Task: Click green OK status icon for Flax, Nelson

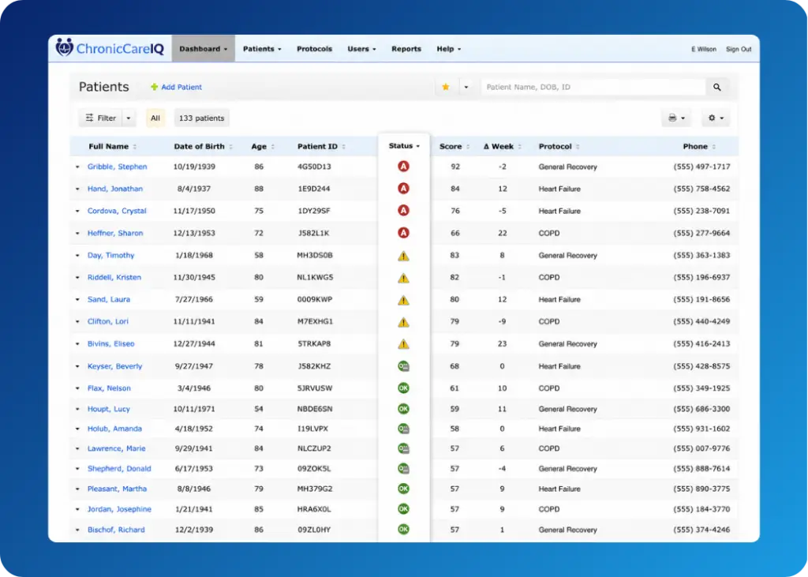Action: (403, 388)
